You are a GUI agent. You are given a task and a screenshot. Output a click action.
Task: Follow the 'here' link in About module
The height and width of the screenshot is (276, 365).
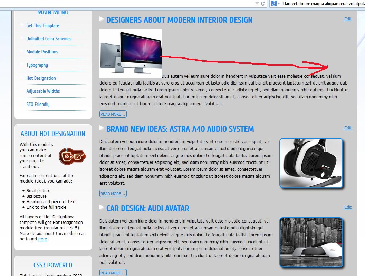(x=42, y=239)
